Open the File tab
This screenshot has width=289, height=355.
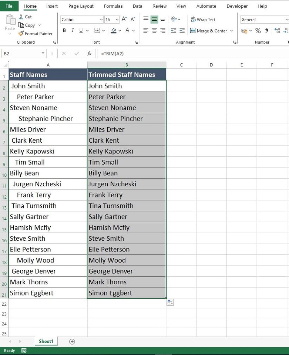pyautogui.click(x=9, y=6)
